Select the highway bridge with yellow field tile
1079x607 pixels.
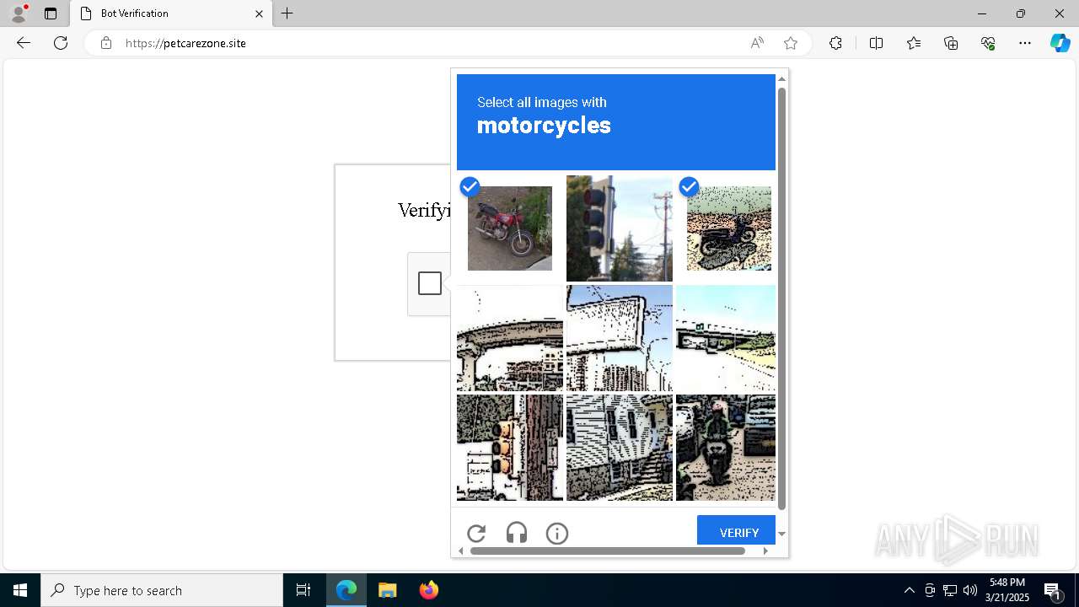(726, 338)
